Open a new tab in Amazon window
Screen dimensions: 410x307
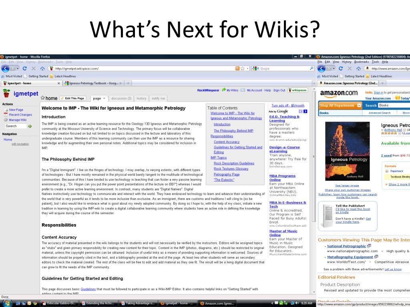click(x=382, y=83)
